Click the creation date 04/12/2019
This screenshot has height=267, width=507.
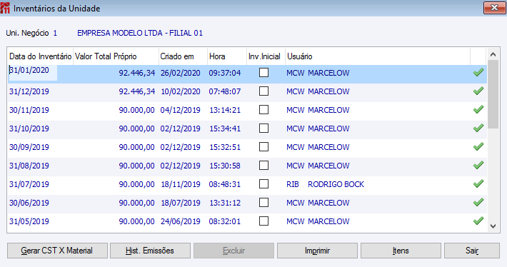pyautogui.click(x=181, y=110)
